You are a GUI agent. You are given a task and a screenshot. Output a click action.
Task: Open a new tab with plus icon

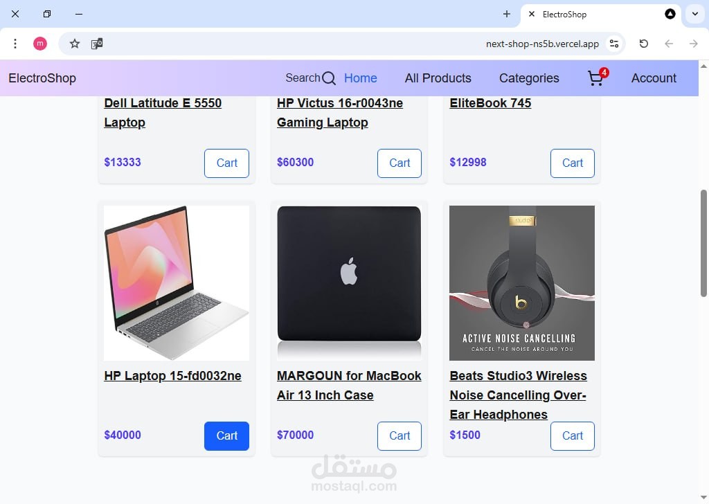(x=506, y=14)
